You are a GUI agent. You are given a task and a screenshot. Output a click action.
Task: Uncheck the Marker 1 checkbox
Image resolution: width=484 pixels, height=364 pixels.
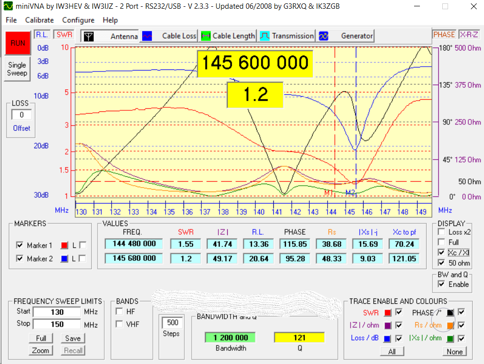(19, 245)
